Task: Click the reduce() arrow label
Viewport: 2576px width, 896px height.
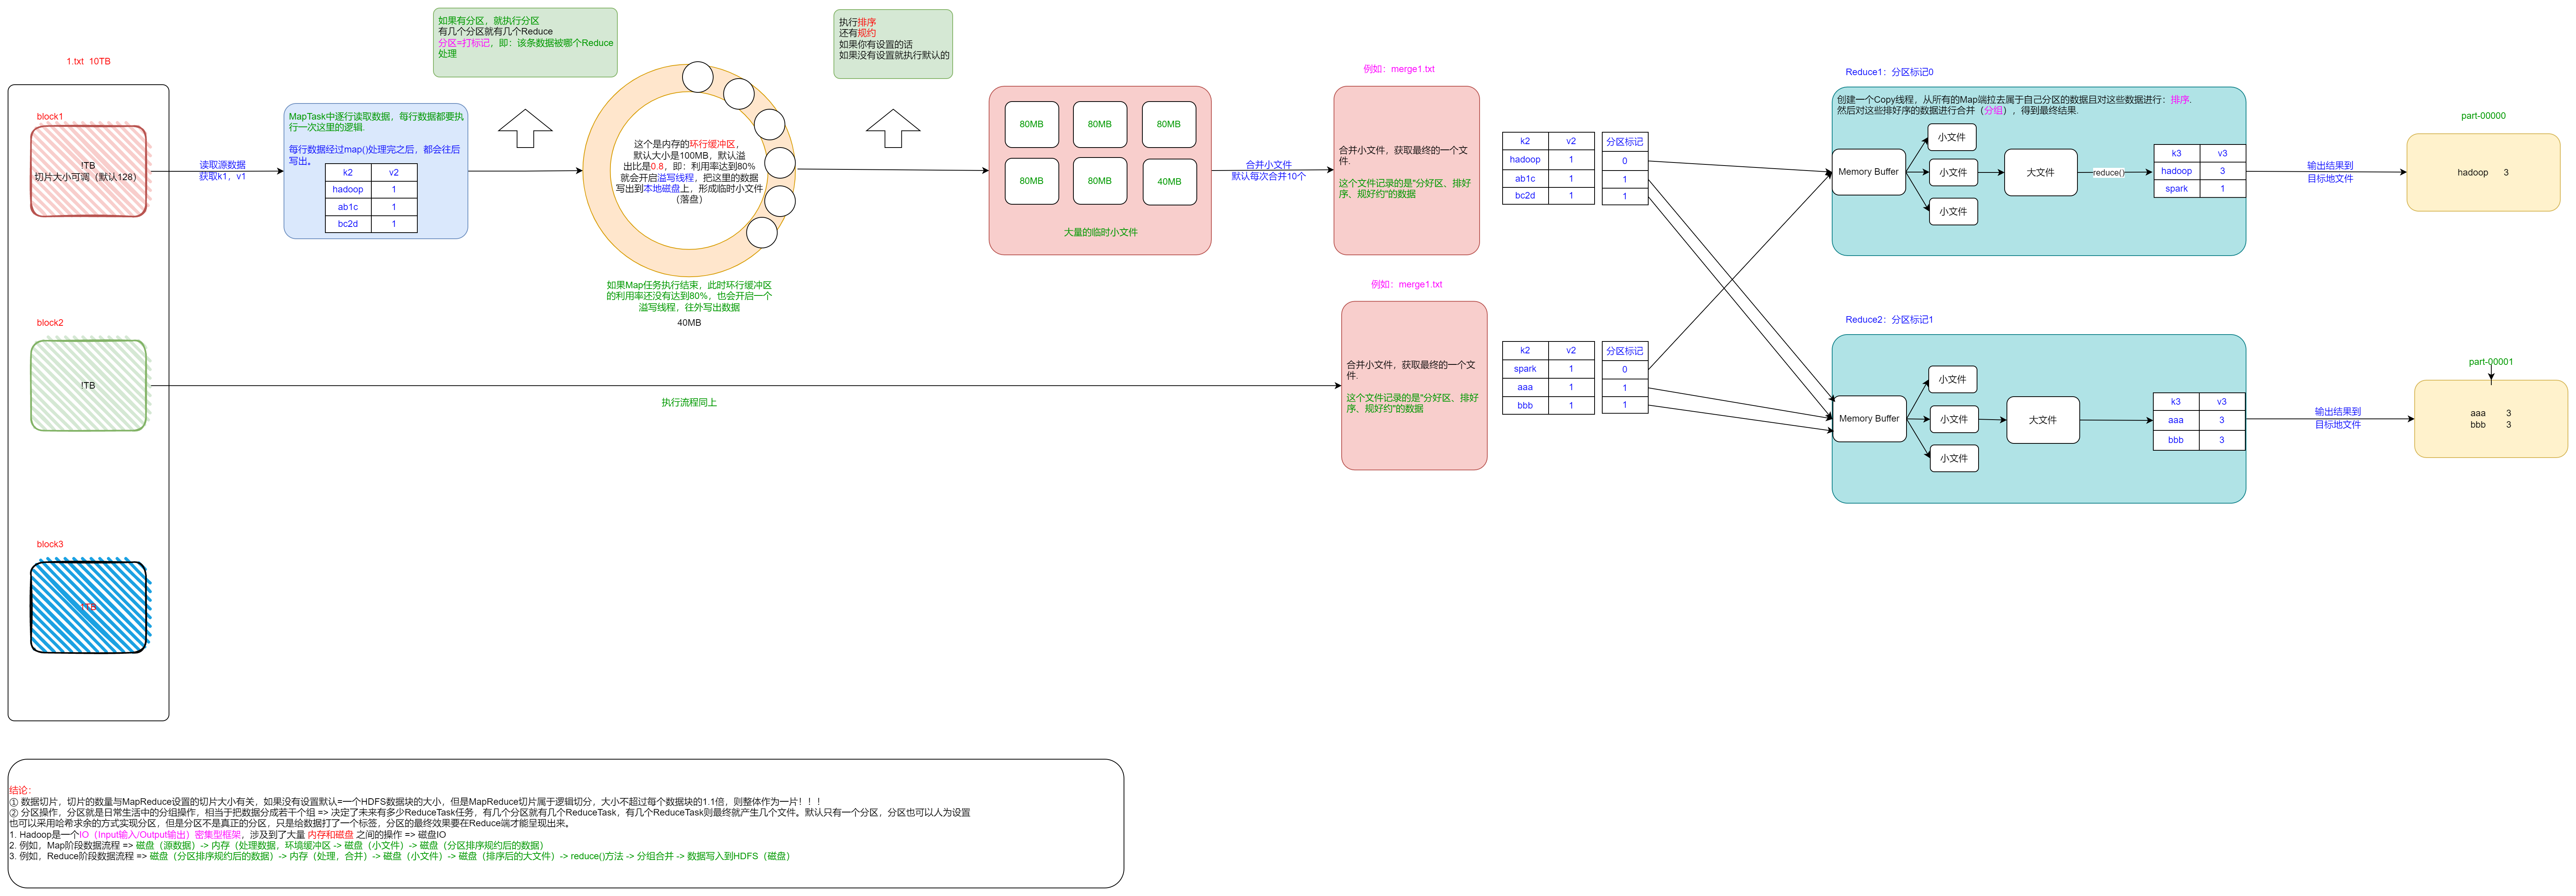Action: [x=2108, y=173]
